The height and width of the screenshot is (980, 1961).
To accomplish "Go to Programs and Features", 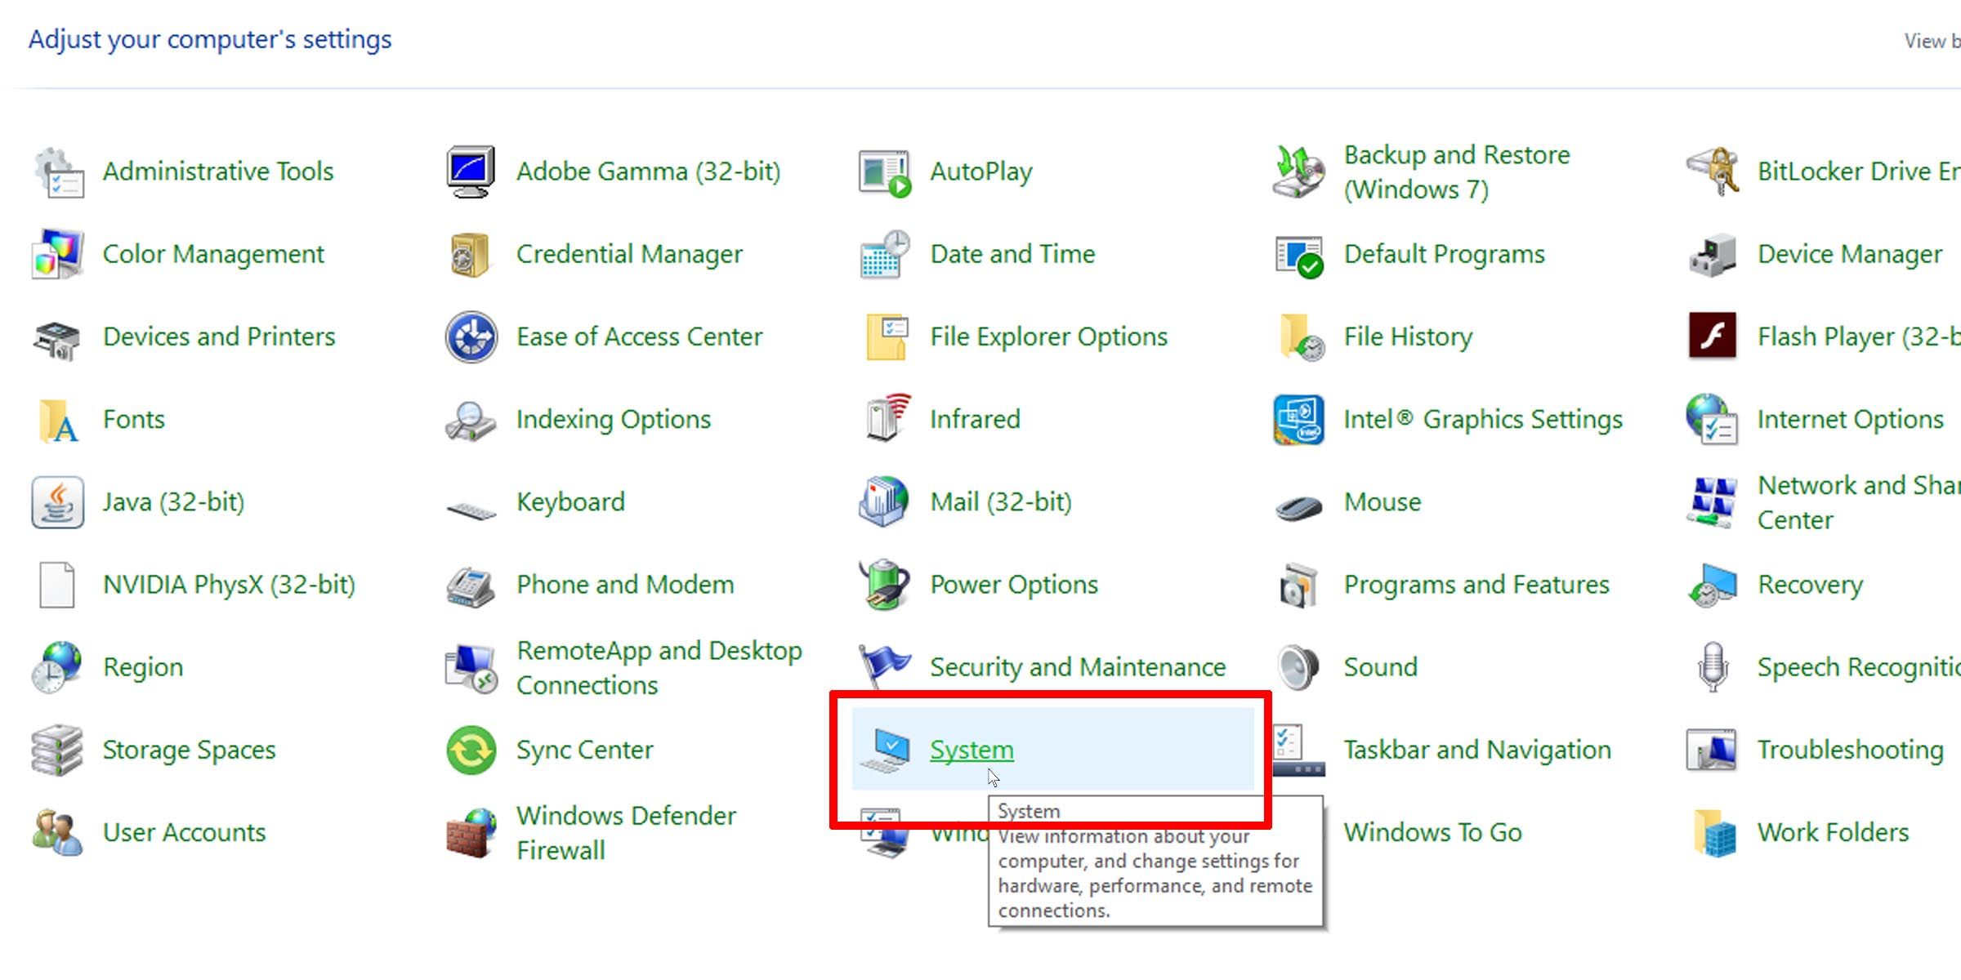I will pyautogui.click(x=1476, y=585).
